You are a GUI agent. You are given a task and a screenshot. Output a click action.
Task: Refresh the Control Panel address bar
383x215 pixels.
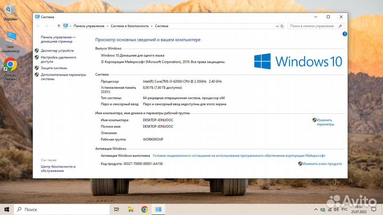[282, 26]
